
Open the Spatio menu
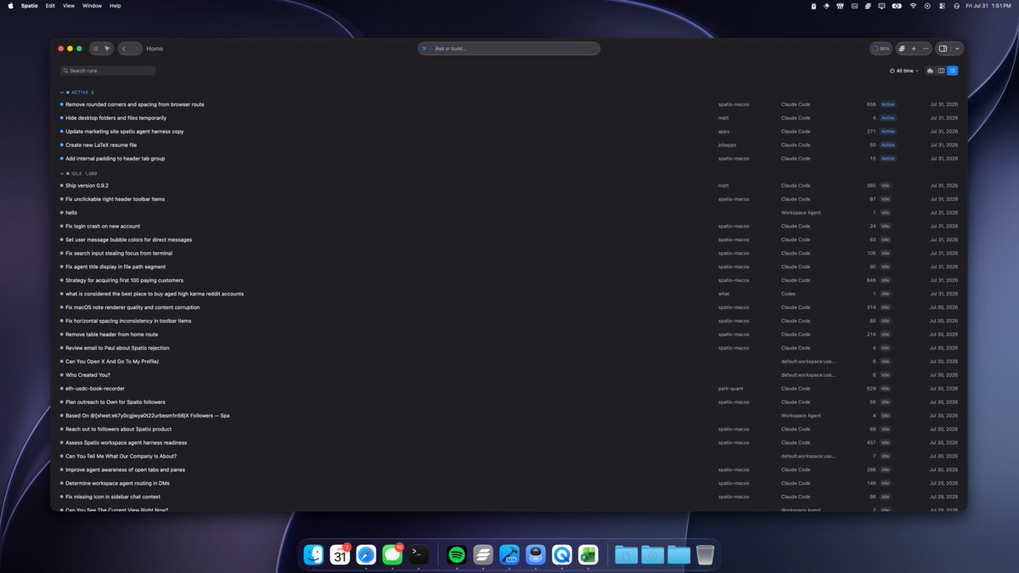coord(29,5)
